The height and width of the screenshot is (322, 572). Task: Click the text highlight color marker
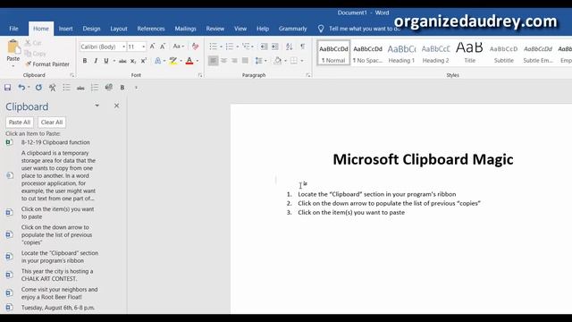click(x=172, y=61)
